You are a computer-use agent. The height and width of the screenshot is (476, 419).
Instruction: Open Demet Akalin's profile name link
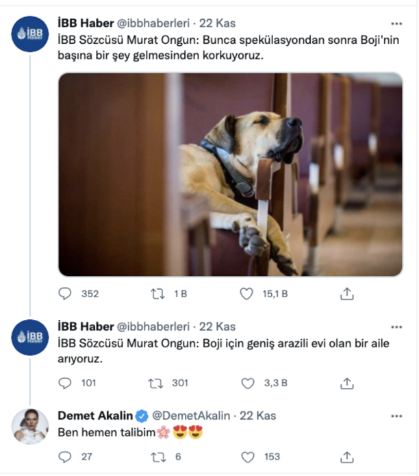click(x=95, y=416)
